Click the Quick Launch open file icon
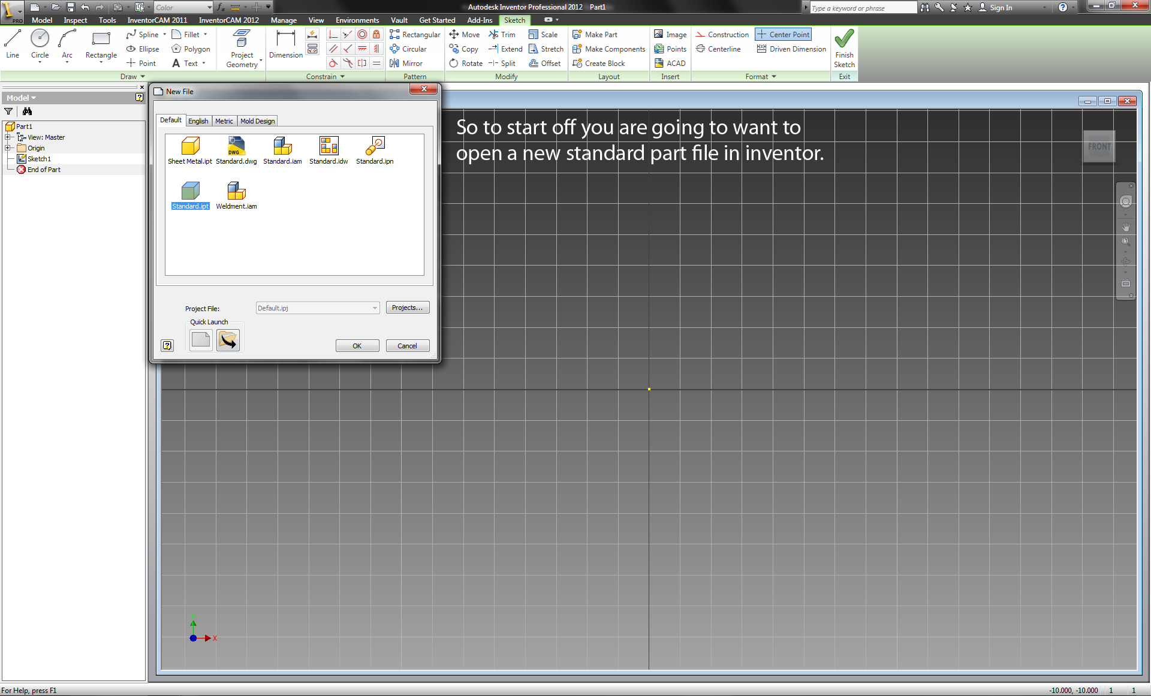The height and width of the screenshot is (696, 1151). [228, 340]
